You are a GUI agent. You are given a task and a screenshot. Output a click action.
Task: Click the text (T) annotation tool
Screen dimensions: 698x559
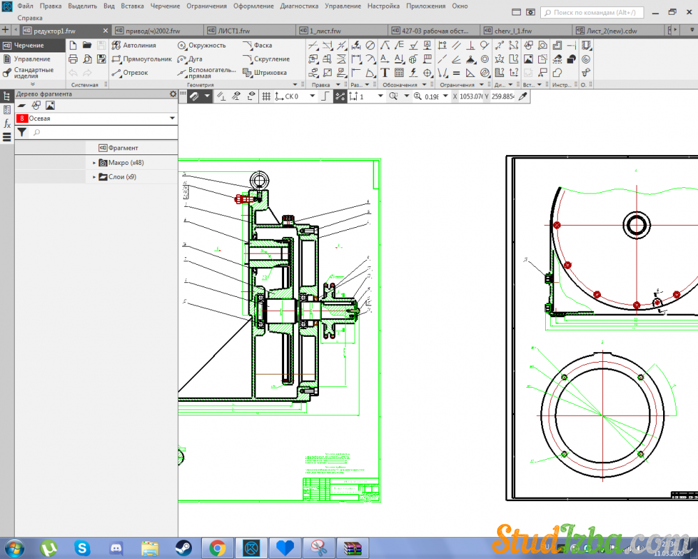point(385,73)
